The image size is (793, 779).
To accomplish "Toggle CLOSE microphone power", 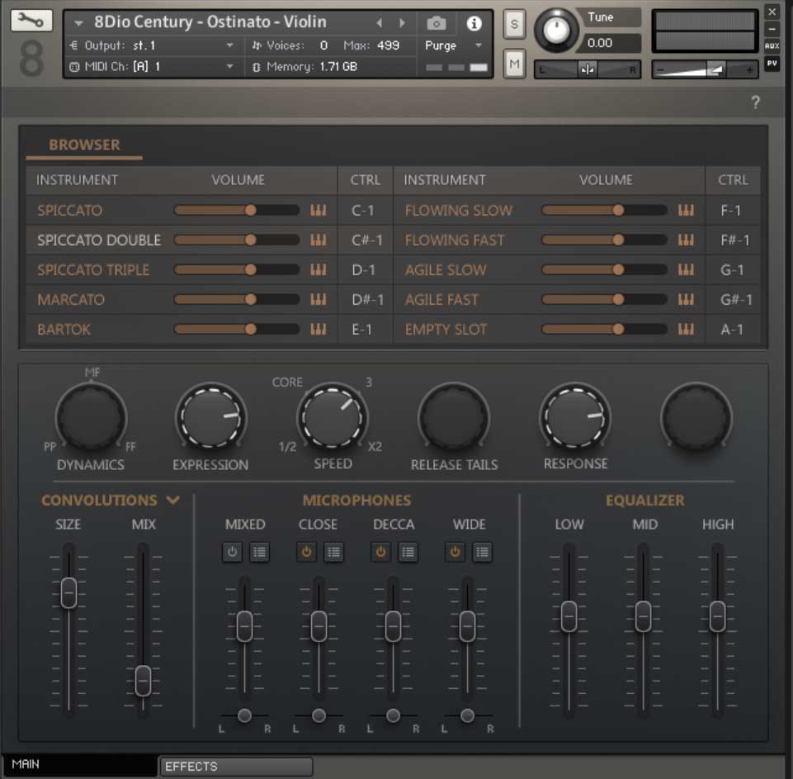I will point(306,552).
